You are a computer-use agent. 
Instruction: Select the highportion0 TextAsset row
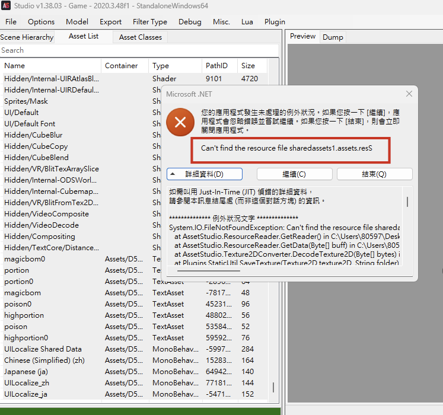(136, 338)
